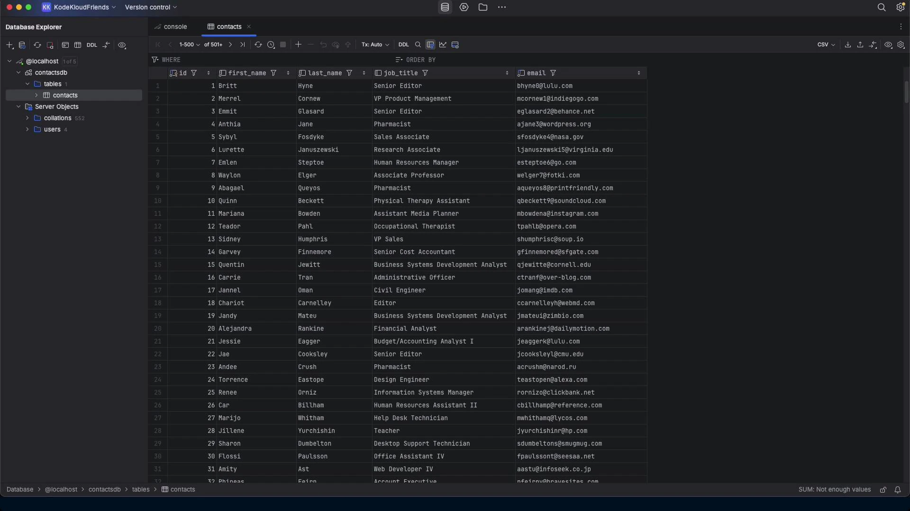Expand the contacts table node in tree
The height and width of the screenshot is (511, 910).
(x=36, y=95)
